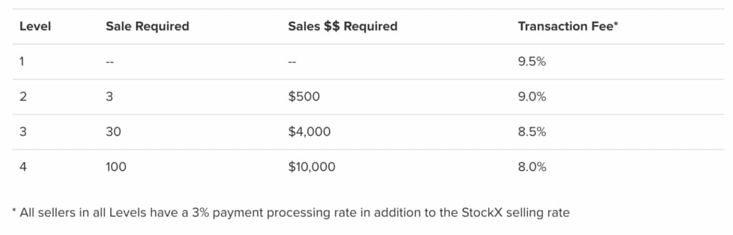Click the Sale Required column header
This screenshot has width=733, height=235.
click(147, 26)
